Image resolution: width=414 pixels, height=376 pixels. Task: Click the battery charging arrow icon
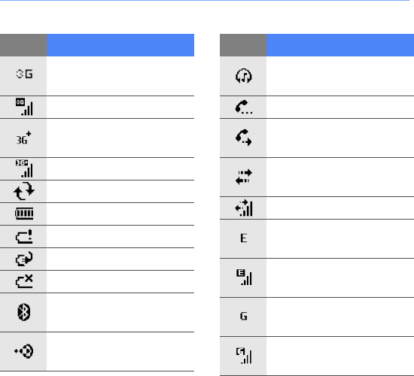pos(24,259)
